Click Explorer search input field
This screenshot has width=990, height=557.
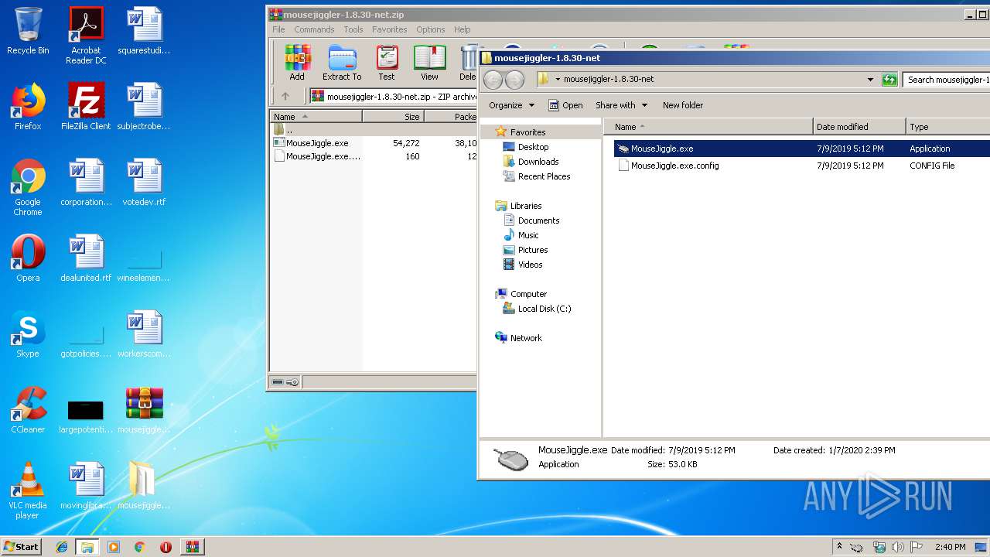pyautogui.click(x=946, y=79)
